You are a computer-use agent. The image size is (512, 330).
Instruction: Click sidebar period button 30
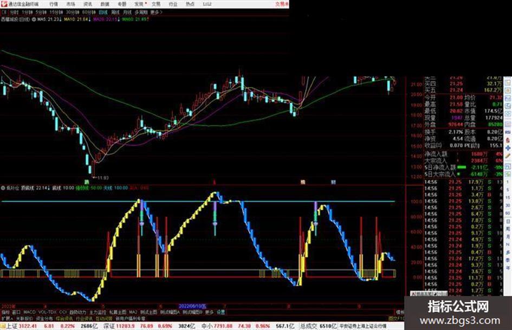coord(508,205)
